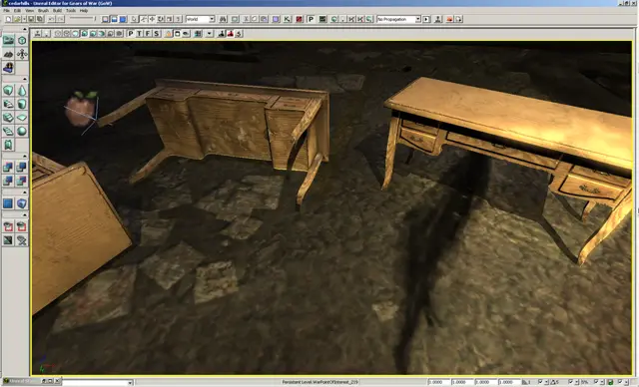Open the View menu

click(x=30, y=11)
